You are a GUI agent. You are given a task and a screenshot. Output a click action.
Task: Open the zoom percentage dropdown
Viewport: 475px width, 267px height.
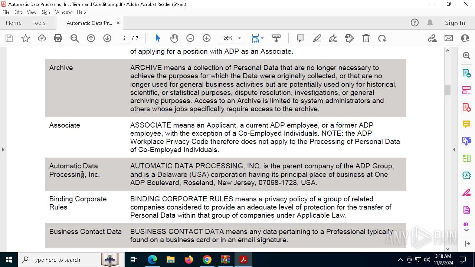click(x=239, y=38)
